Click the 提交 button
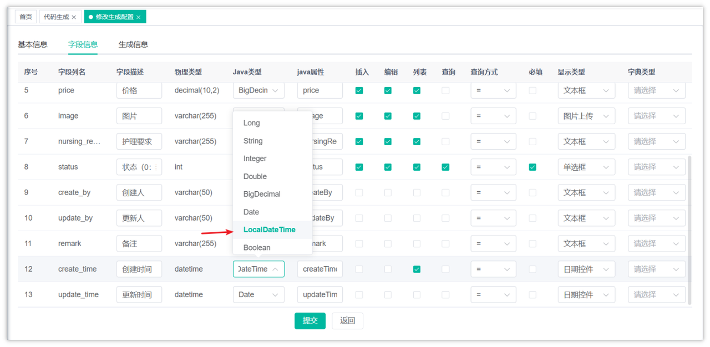 coord(310,320)
